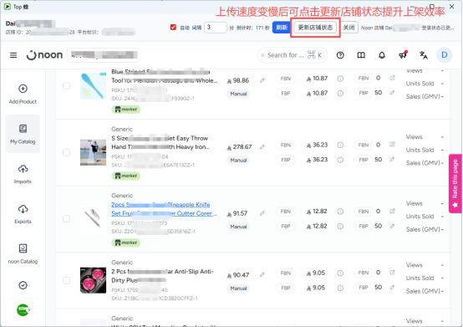This screenshot has width=463, height=327.
Task: Edit the 278.67 price pencil icon
Action: pos(262,147)
